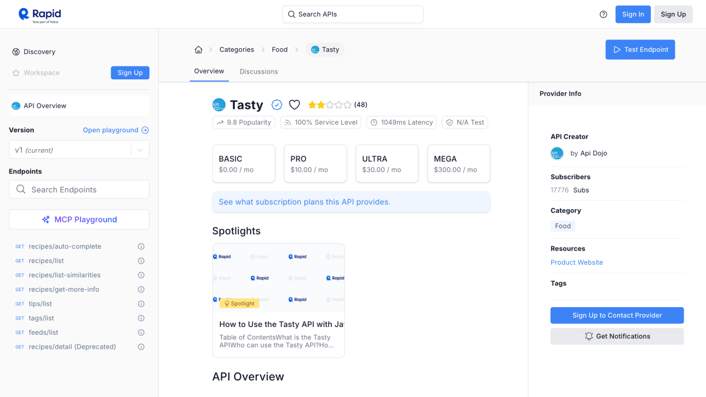Show info for tags/list endpoint
This screenshot has height=397, width=706.
click(x=141, y=318)
